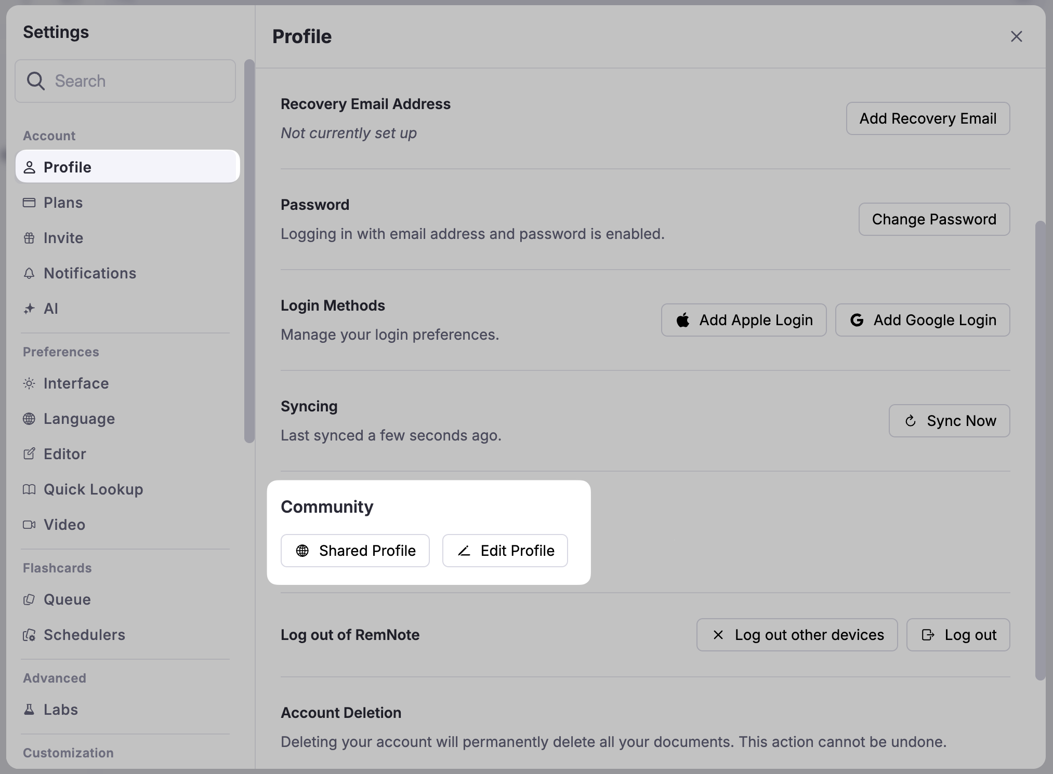The image size is (1053, 774).
Task: Click the Schedulers gear-card icon
Action: coord(29,635)
